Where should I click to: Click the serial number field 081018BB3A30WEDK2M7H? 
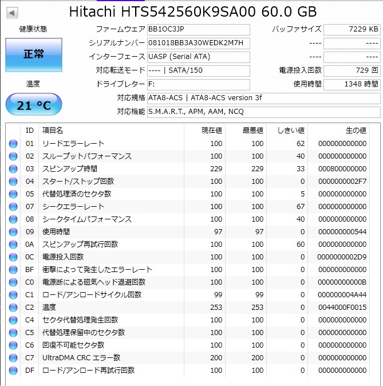point(199,44)
